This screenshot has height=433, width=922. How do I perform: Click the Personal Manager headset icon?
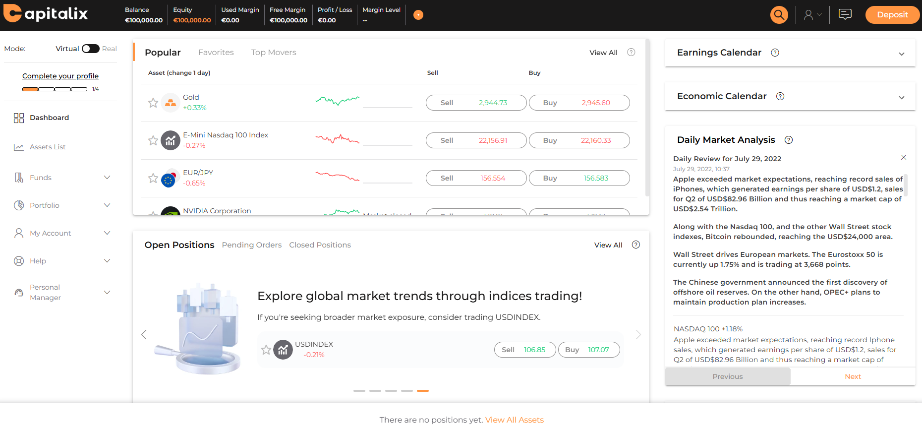tap(19, 293)
